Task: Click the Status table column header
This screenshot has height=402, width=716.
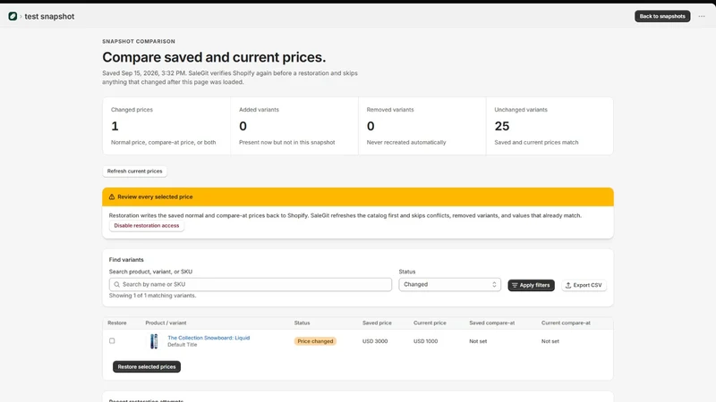Action: pos(302,322)
